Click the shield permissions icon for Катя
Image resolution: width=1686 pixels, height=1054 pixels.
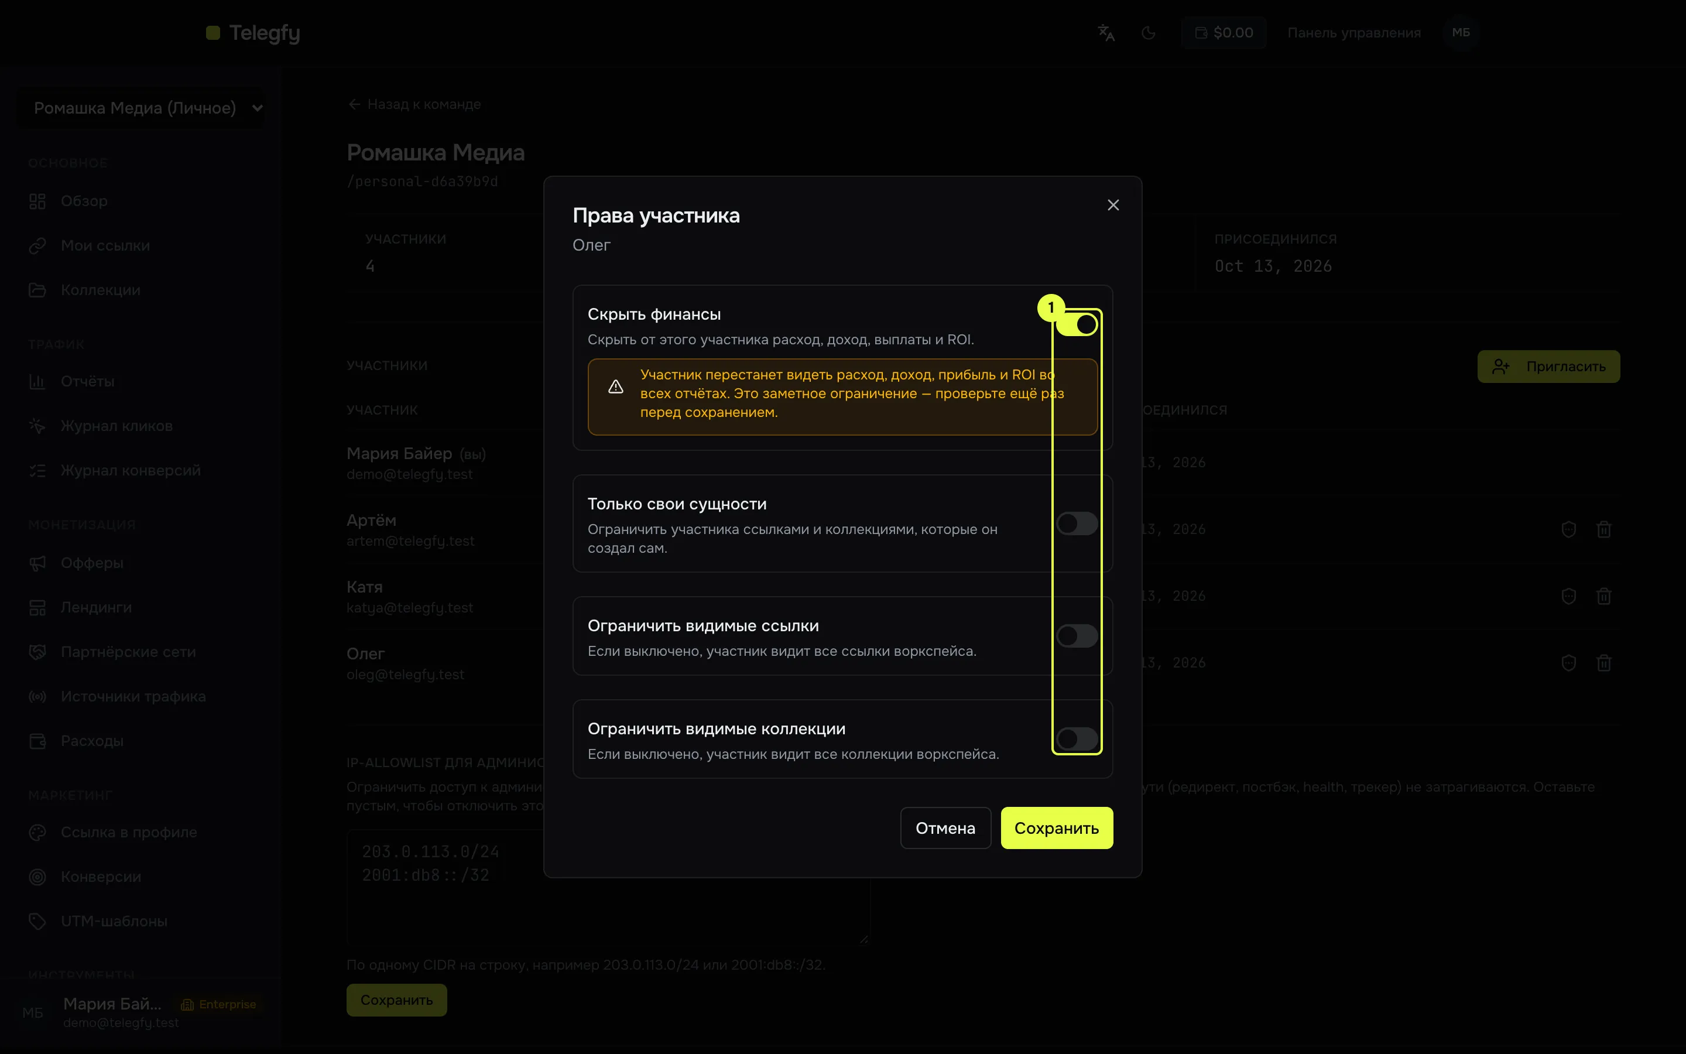tap(1568, 597)
